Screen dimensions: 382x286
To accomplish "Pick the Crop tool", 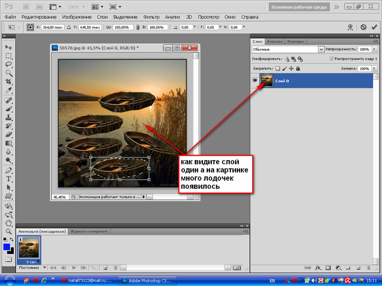I will (9, 82).
